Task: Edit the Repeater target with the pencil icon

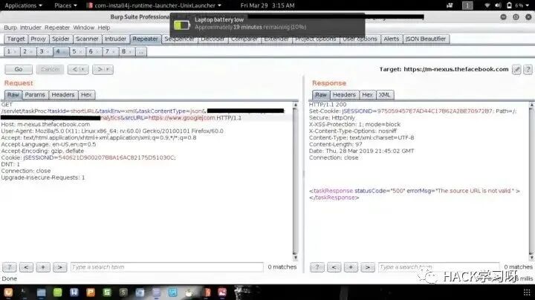Action: pos(516,70)
